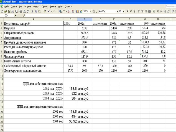Apply percent style format icon

(158, 11)
